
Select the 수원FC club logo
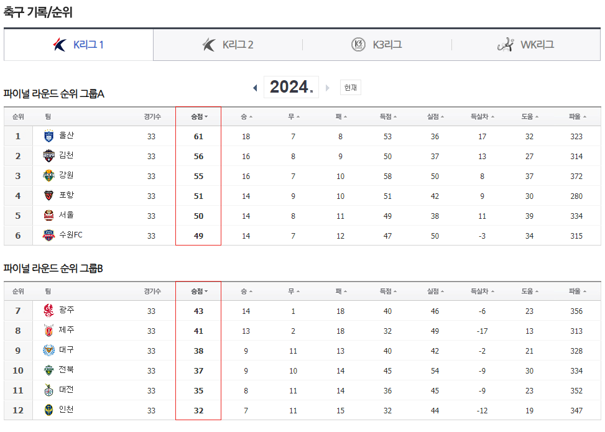click(48, 236)
